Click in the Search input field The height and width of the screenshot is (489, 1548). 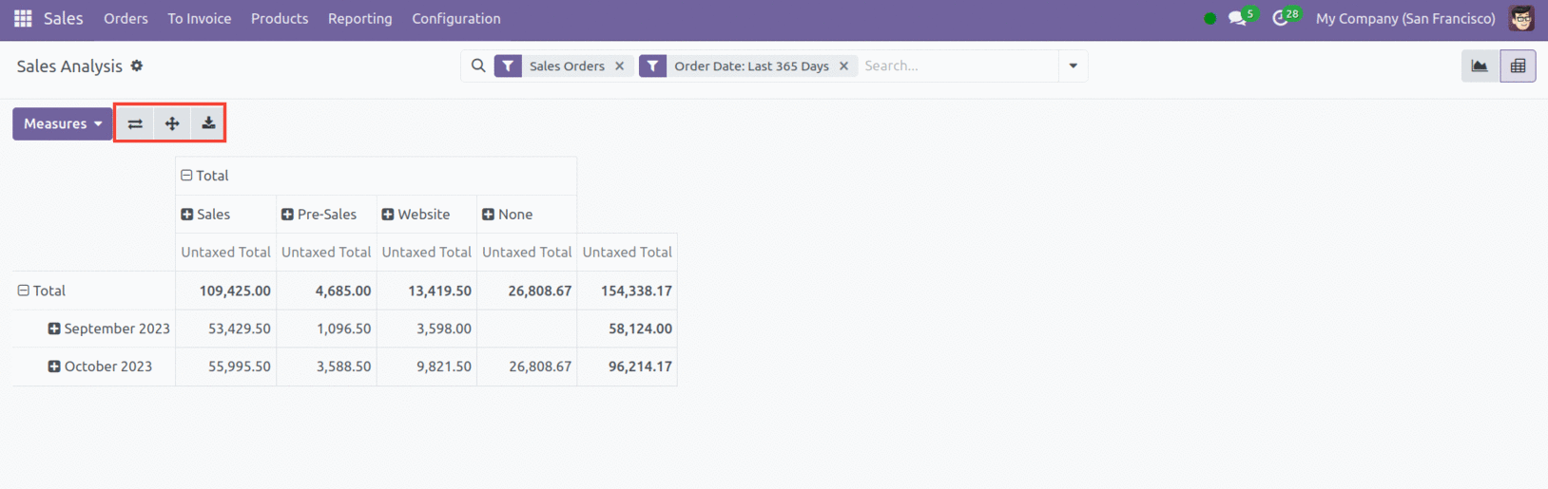click(x=956, y=66)
